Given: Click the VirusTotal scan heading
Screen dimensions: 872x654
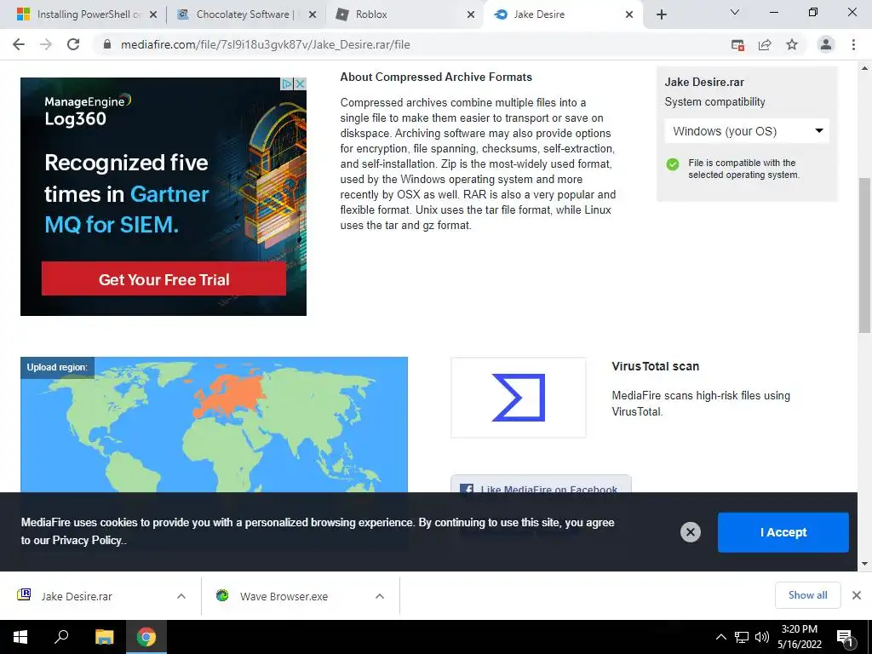Looking at the screenshot, I should pyautogui.click(x=655, y=366).
